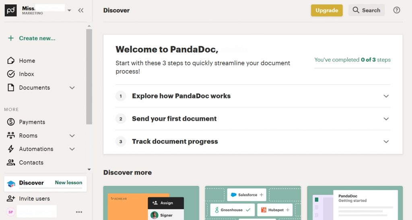Open the three-dot user menu
Screen dimensions: 412x220
[79, 212]
